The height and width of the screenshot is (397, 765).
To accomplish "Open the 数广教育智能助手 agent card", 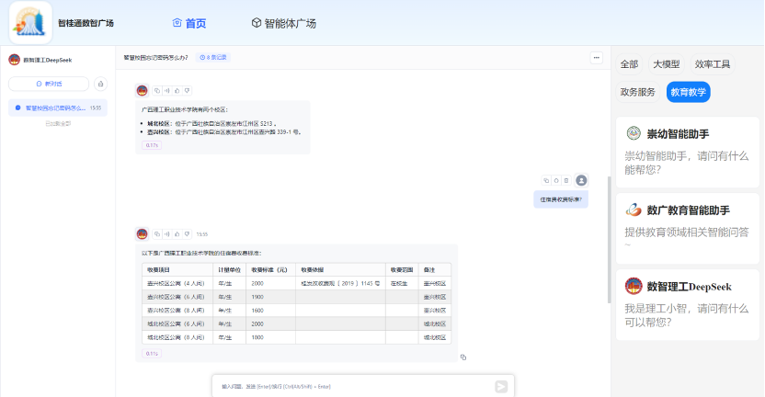I will (x=688, y=221).
